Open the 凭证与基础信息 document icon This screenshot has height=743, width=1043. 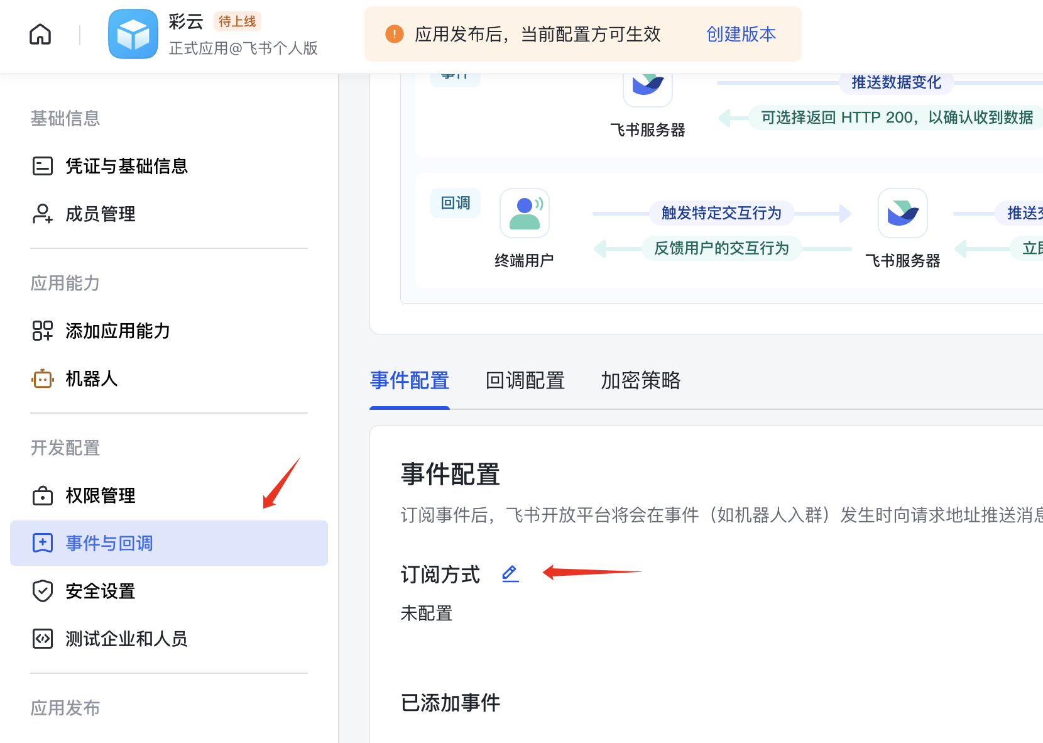[x=41, y=165]
